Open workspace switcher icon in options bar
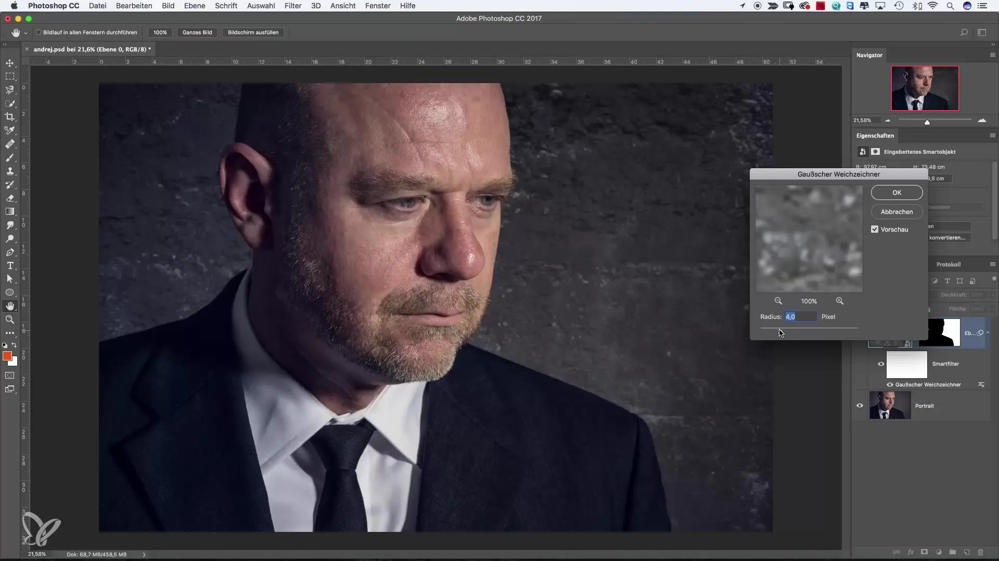The width and height of the screenshot is (999, 561). coord(982,32)
